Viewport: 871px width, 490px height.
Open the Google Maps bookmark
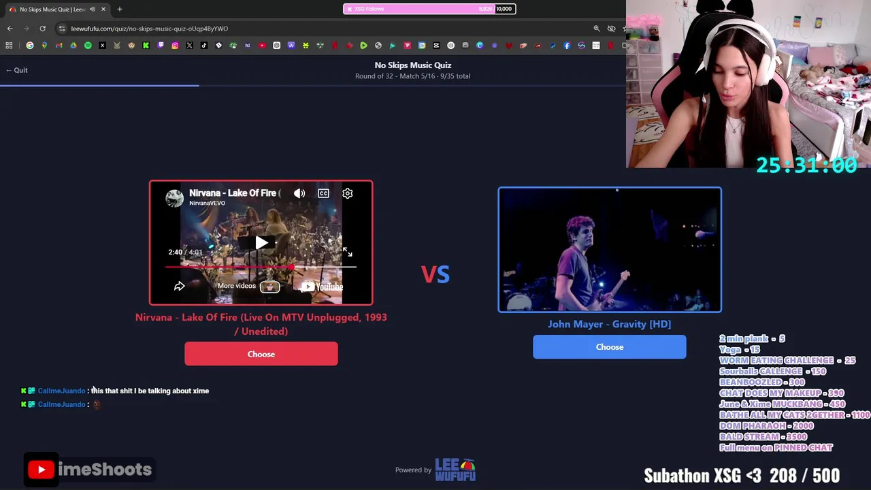click(44, 46)
